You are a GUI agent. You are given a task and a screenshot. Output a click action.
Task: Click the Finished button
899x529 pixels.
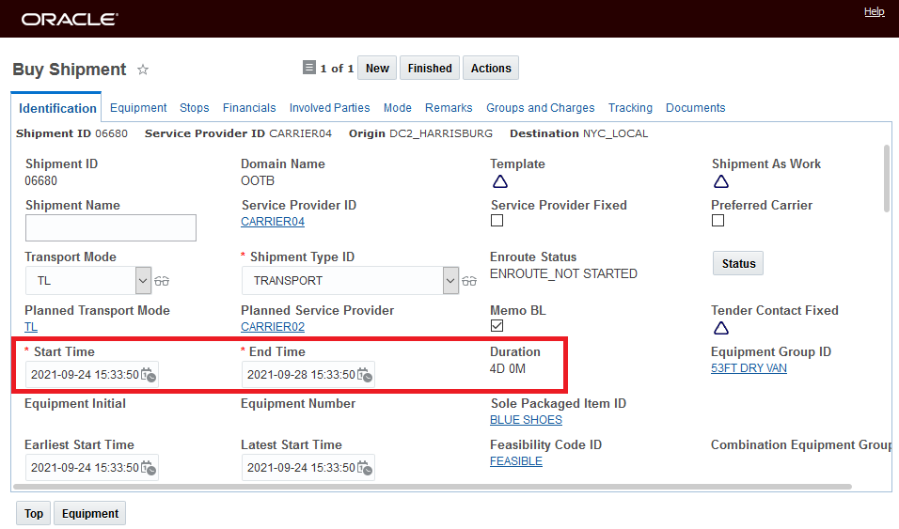pos(430,69)
